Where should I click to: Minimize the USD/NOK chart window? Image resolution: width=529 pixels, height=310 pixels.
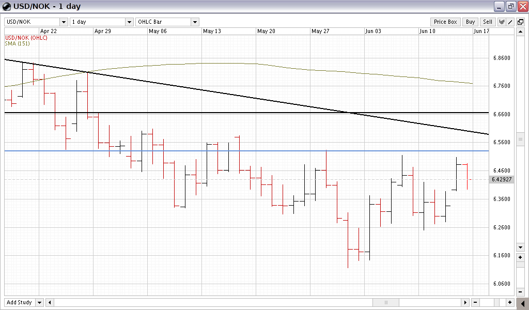coord(499,6)
